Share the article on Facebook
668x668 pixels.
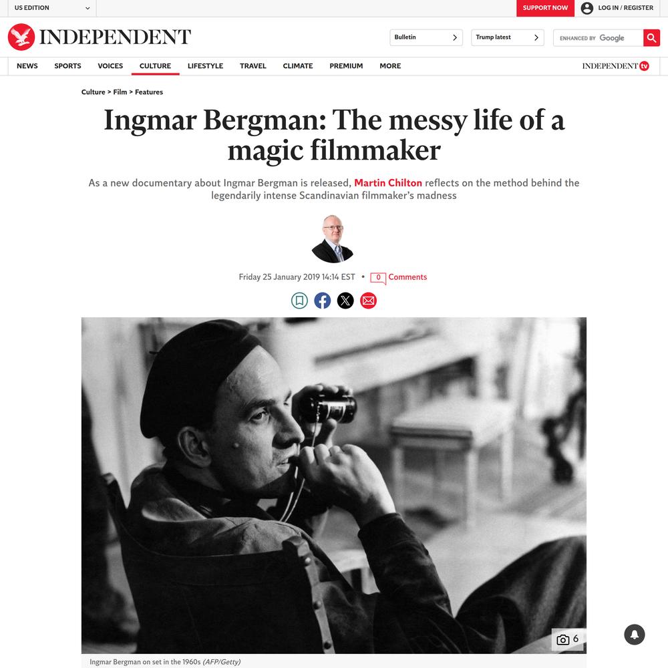pos(323,301)
